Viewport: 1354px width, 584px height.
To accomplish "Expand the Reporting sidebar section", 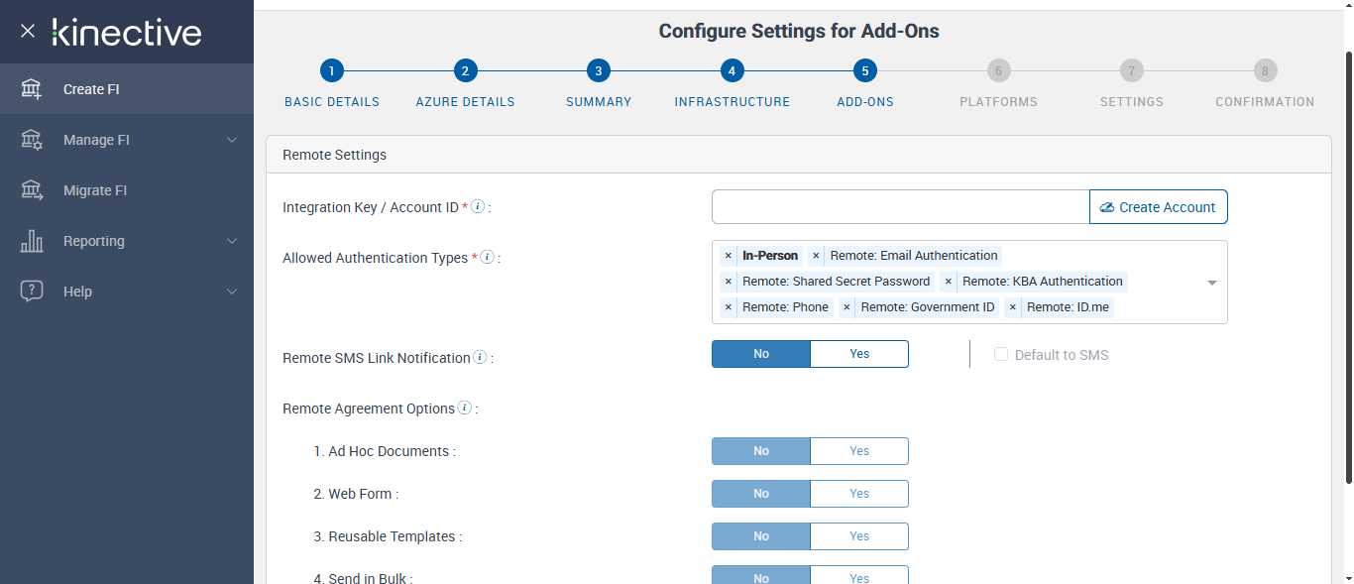I will pos(232,241).
